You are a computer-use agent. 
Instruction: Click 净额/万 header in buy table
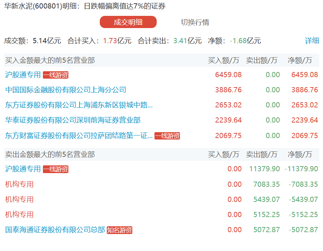pyautogui.click(x=300, y=60)
